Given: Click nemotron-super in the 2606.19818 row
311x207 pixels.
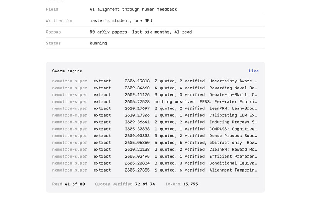Looking at the screenshot, I should (x=69, y=81).
